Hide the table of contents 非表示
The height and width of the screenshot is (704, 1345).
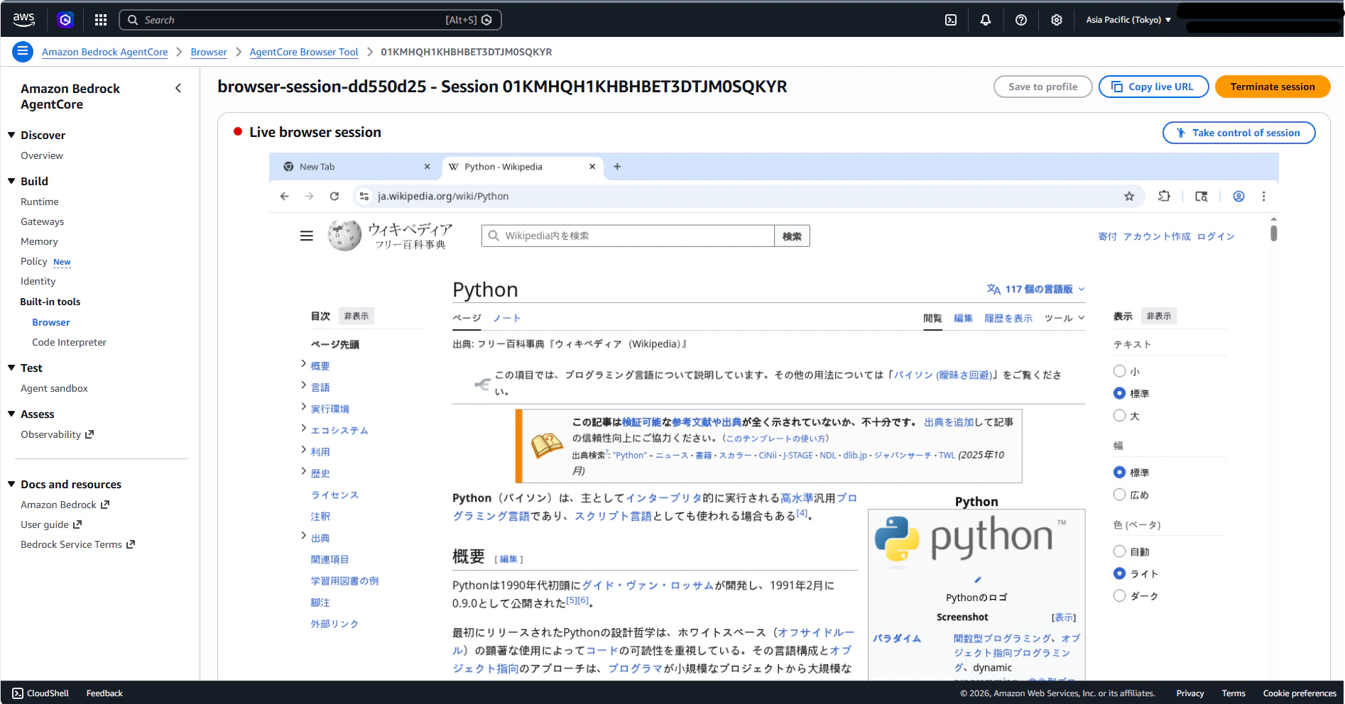[x=356, y=316]
